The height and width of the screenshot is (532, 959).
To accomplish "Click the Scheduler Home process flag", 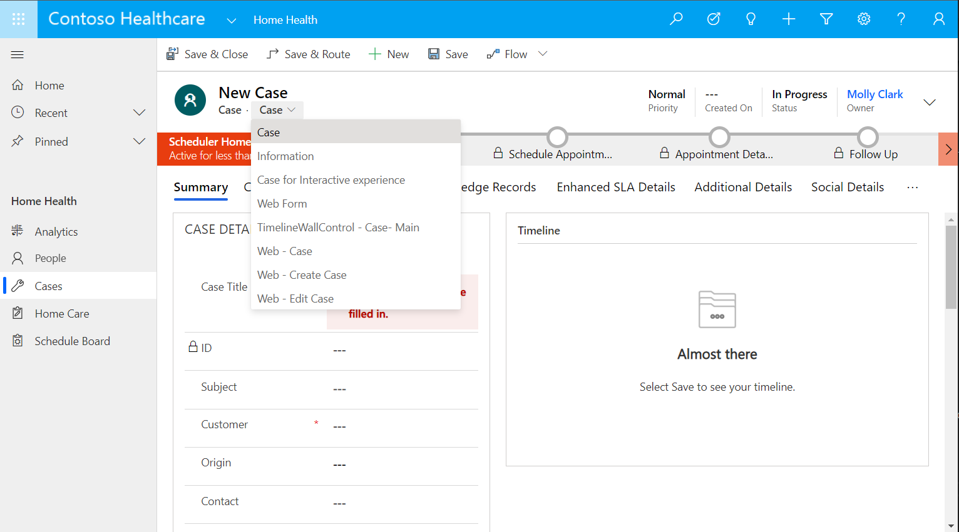I will (205, 149).
